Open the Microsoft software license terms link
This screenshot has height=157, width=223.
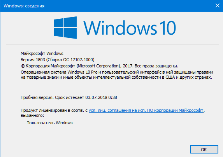(x=146, y=110)
